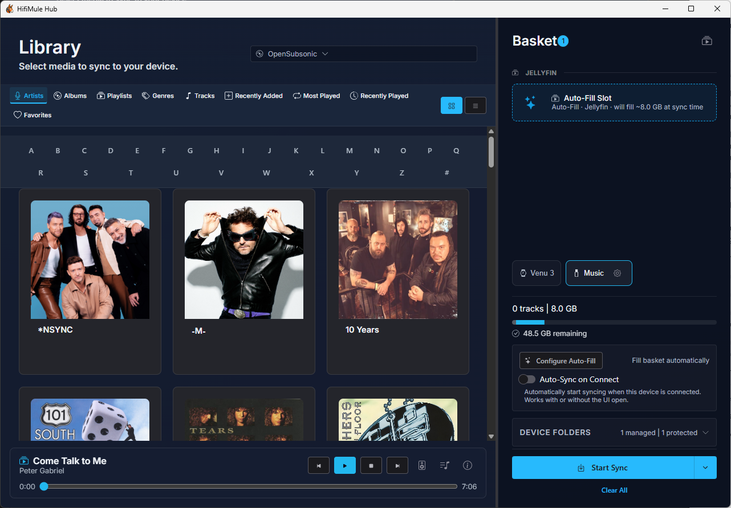Screen dimensions: 731x508
Task: Go to the Tracks tab
Action: 200,96
